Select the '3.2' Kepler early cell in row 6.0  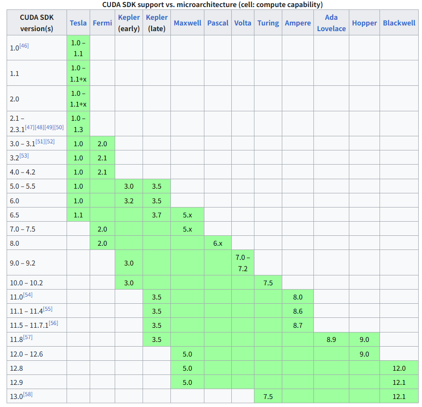point(129,200)
